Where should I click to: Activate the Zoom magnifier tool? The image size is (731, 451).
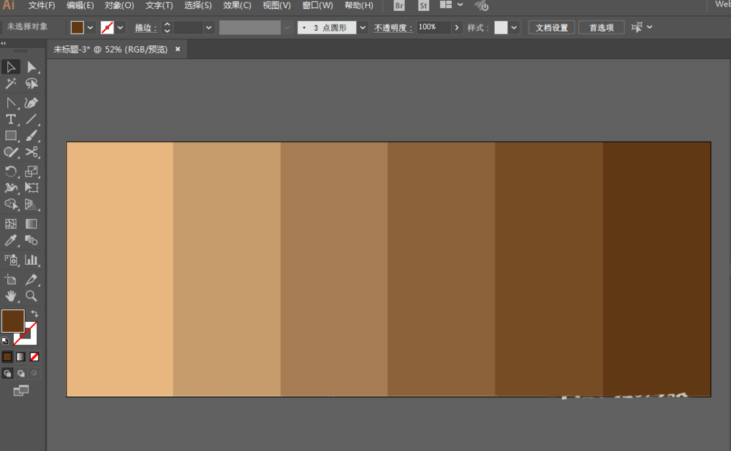click(31, 296)
